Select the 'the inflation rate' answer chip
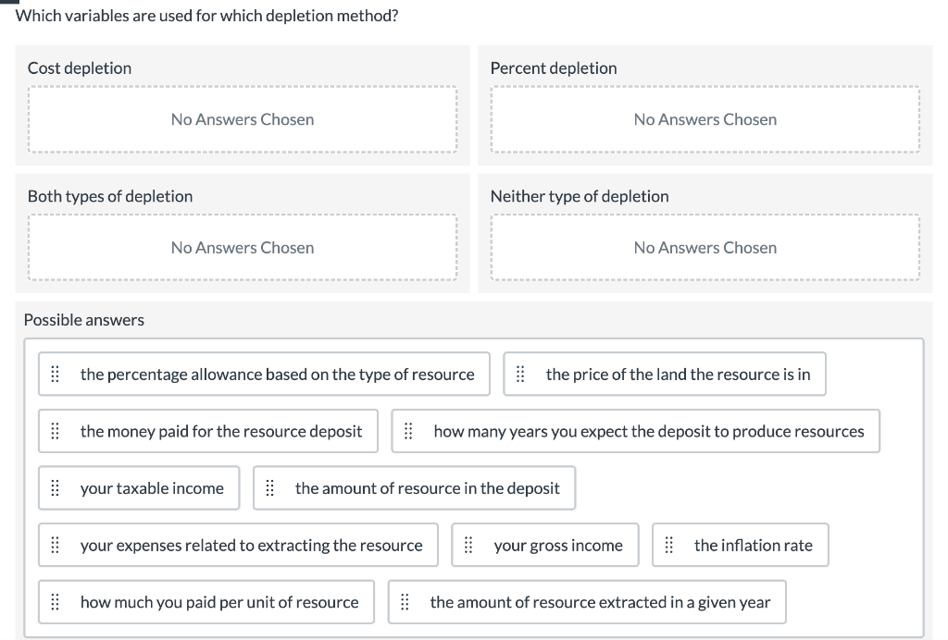 pyautogui.click(x=740, y=545)
